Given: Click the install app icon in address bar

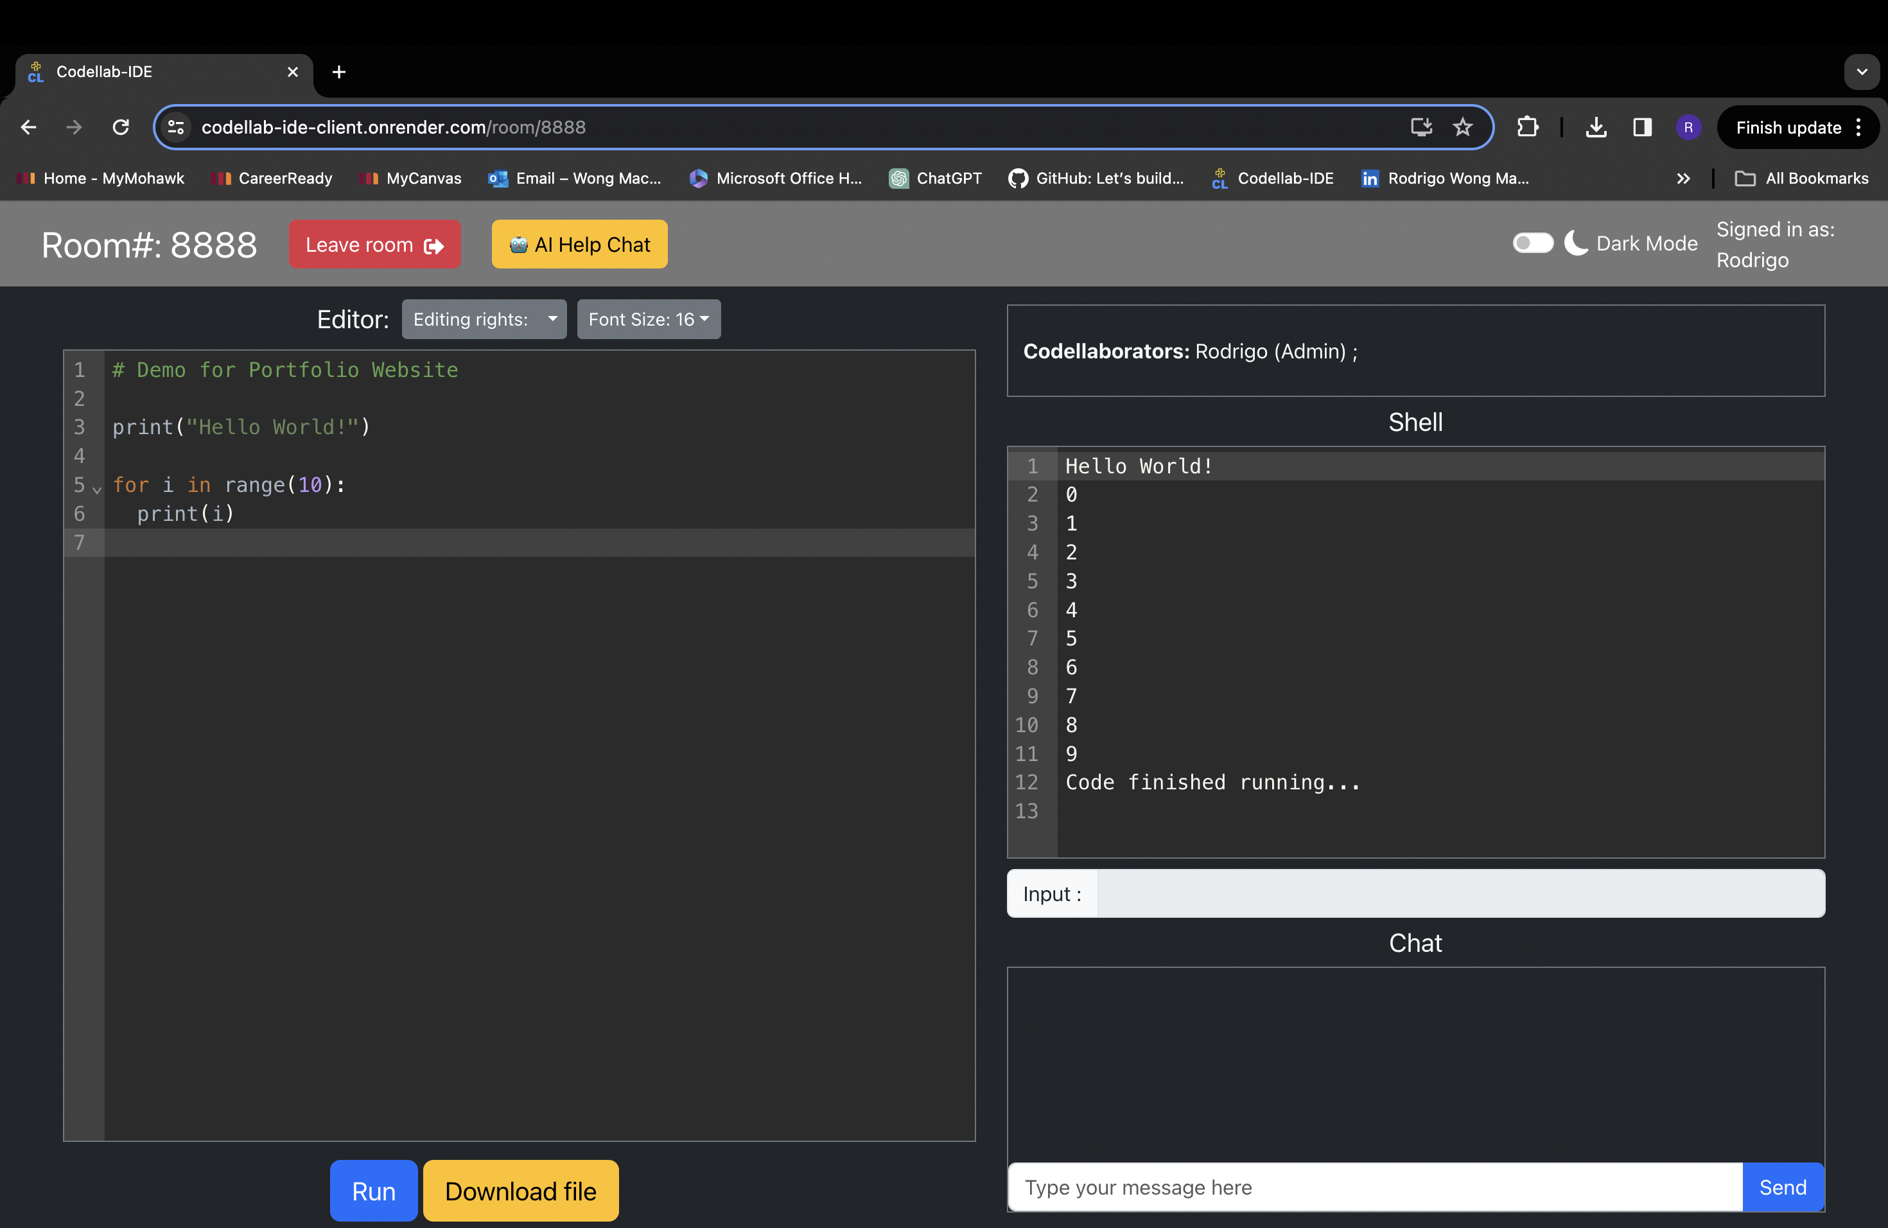Looking at the screenshot, I should pyautogui.click(x=1420, y=127).
